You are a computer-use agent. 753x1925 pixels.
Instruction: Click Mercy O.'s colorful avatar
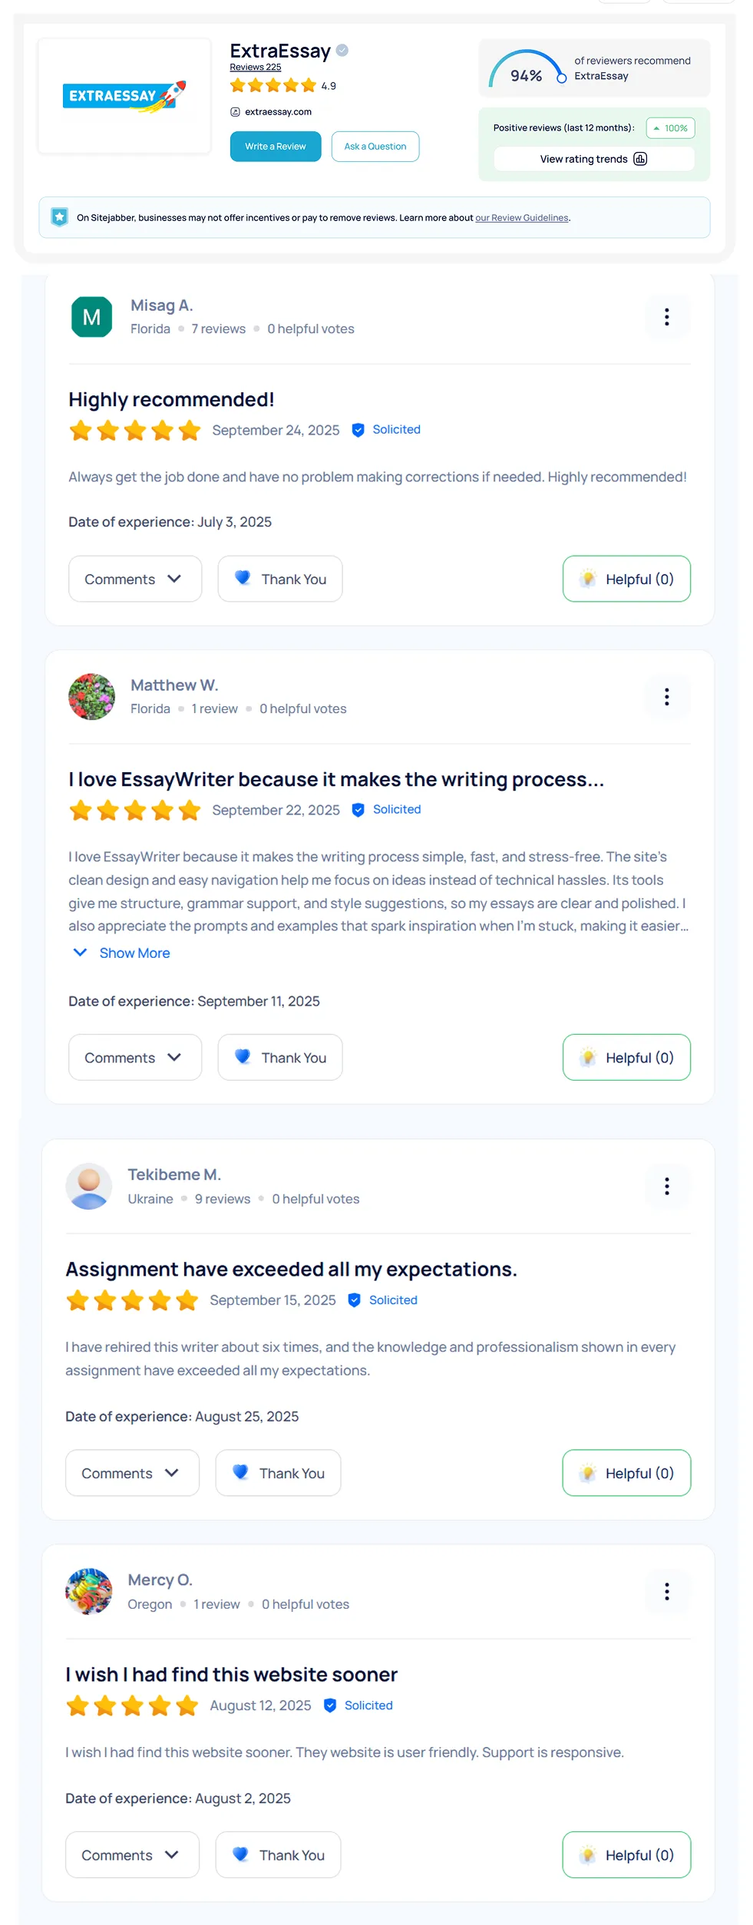click(x=89, y=1592)
